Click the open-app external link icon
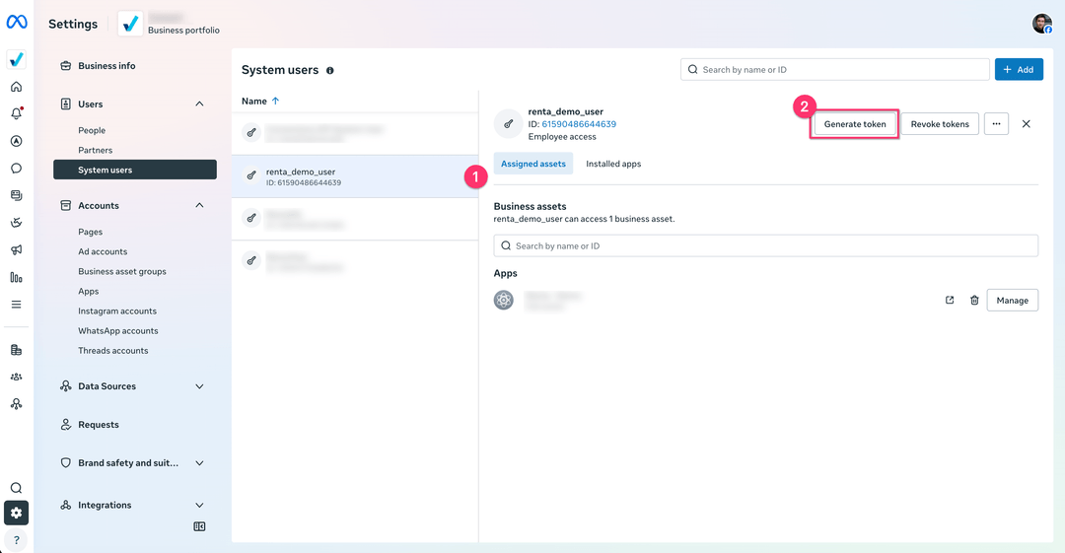This screenshot has width=1065, height=553. 950,301
